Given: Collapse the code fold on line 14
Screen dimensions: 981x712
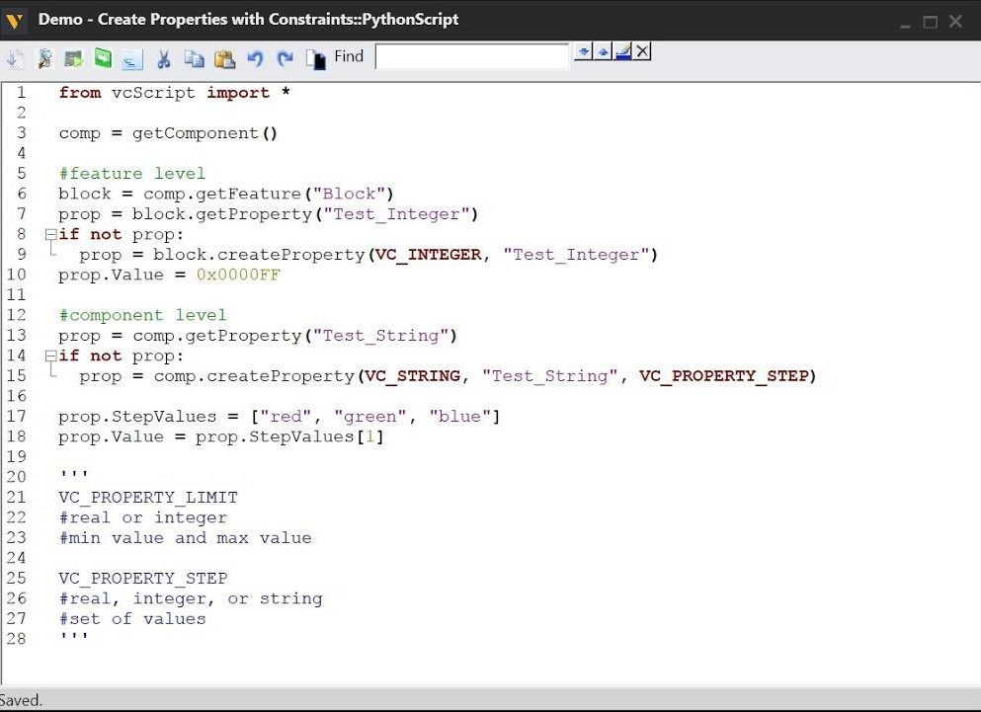Looking at the screenshot, I should click(x=49, y=356).
